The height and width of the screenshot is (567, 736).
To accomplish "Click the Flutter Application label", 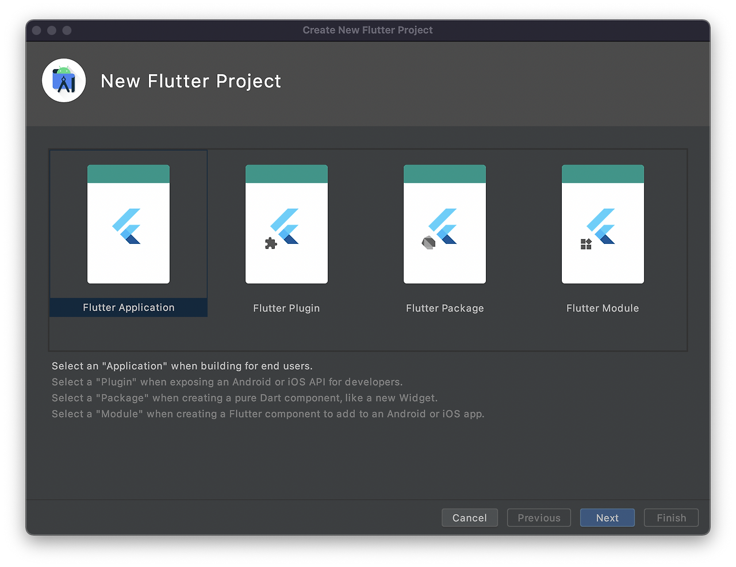I will click(128, 308).
